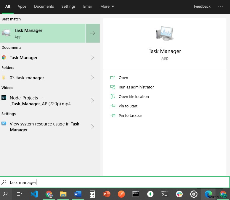Expand chevron for View system resource usage
This screenshot has width=230, height=200.
[93, 127]
